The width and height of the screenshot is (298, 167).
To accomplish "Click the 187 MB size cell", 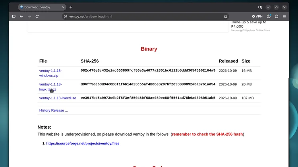I will pyautogui.click(x=248, y=98).
